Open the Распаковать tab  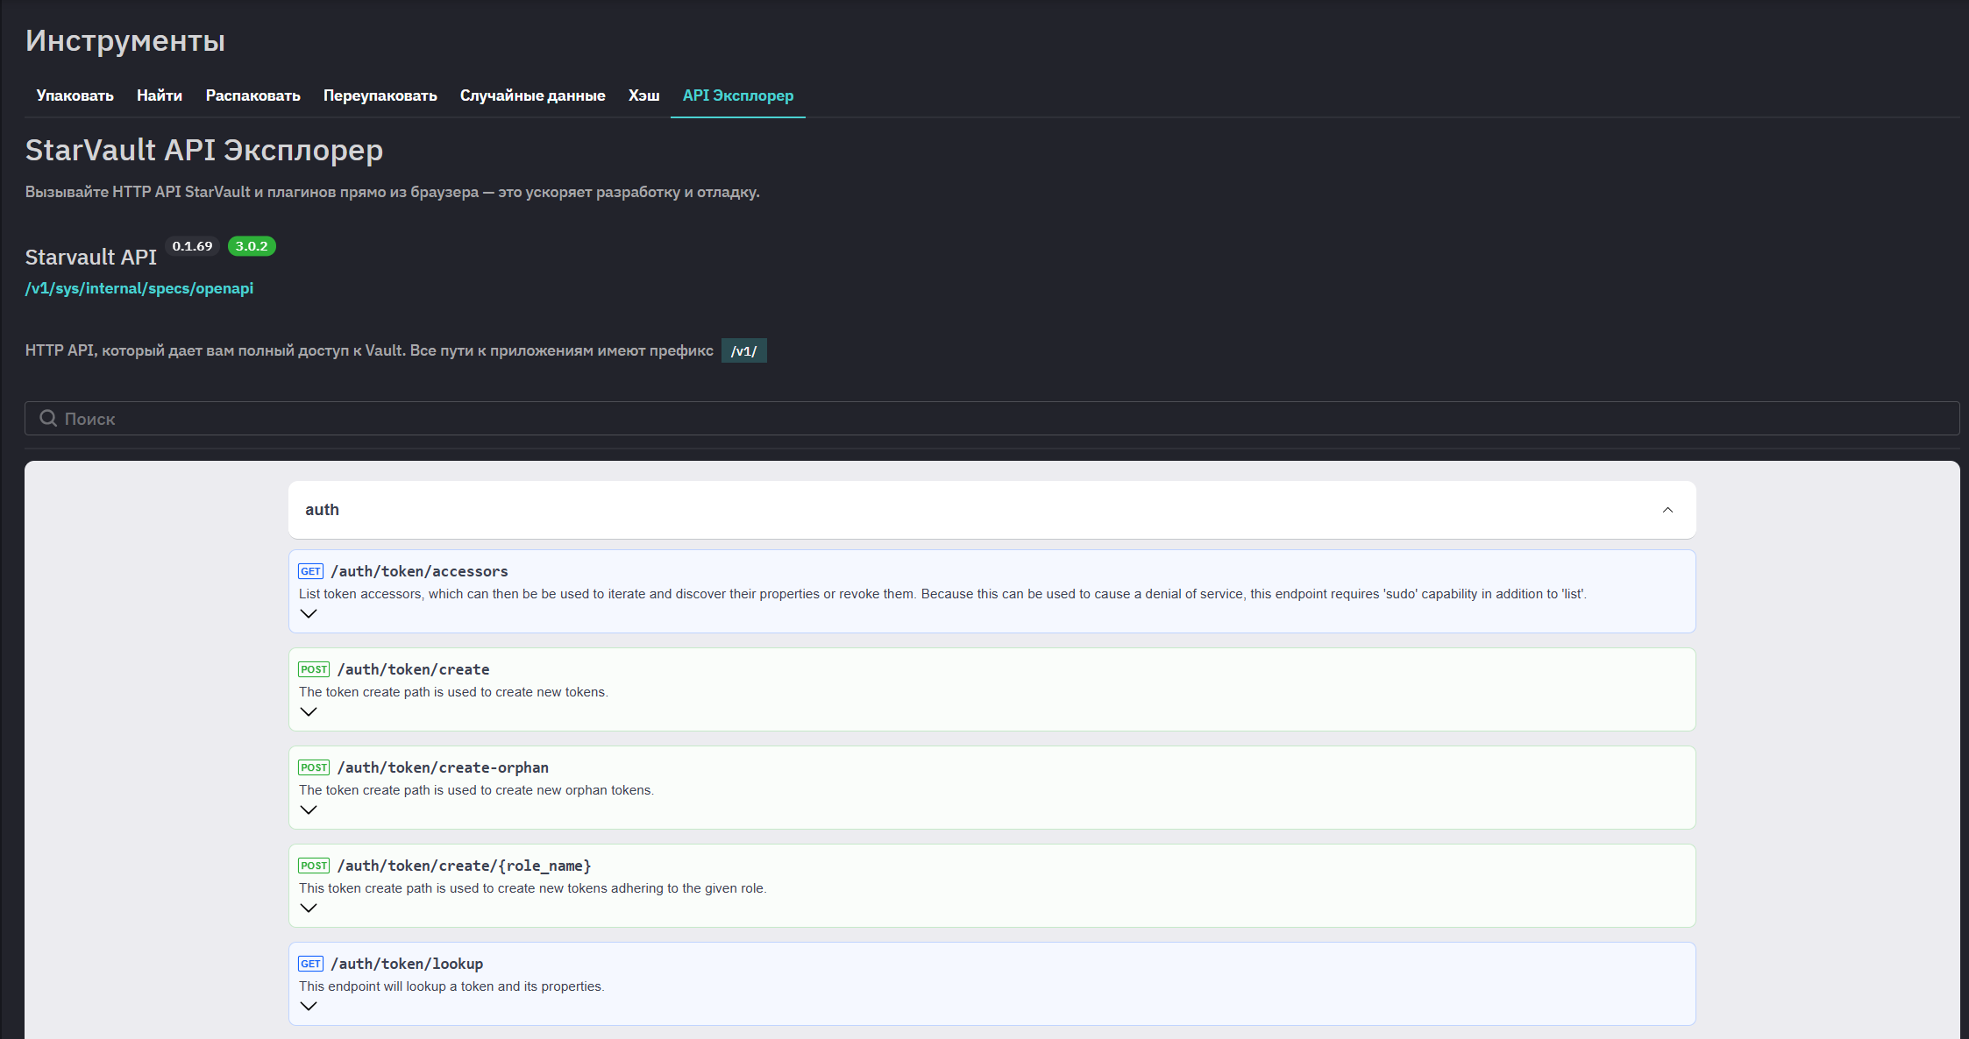(252, 95)
